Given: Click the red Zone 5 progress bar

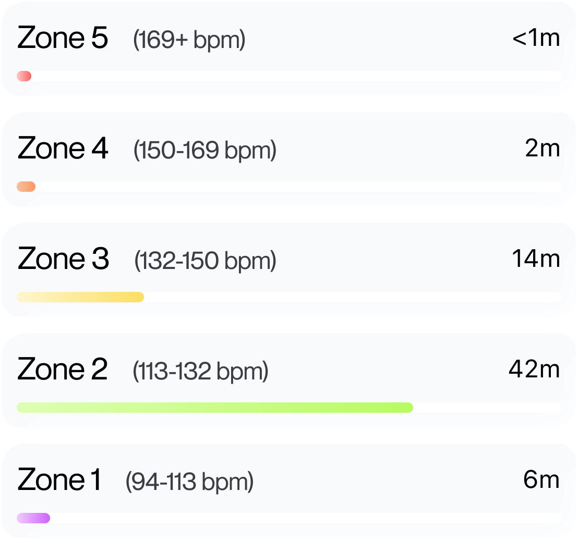Looking at the screenshot, I should (24, 77).
